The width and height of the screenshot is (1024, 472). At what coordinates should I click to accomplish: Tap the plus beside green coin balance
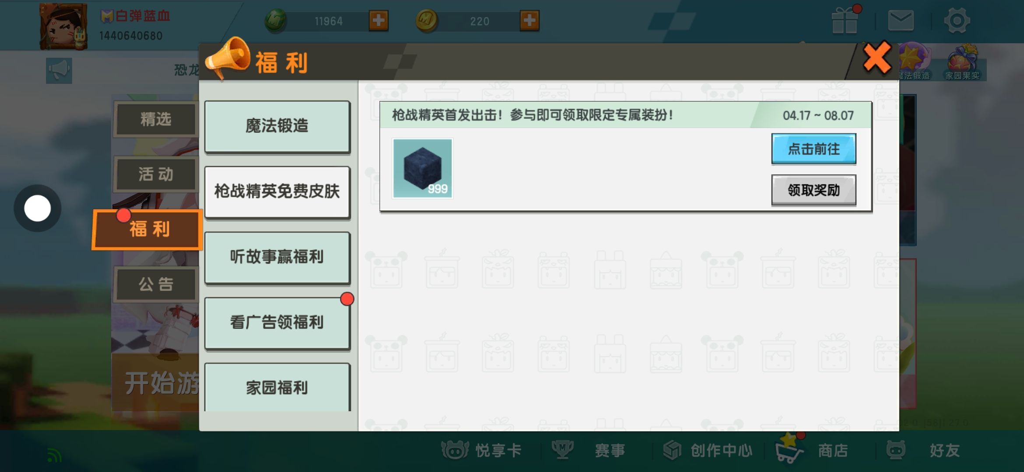click(x=379, y=21)
